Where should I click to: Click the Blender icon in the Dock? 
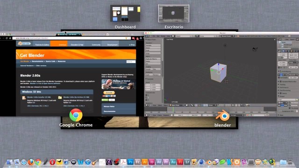208,162
